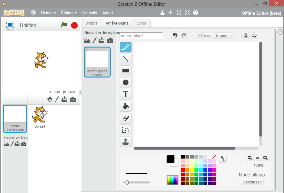284x193 pixels.
Task: Click the Importer button
Action: 224,36
